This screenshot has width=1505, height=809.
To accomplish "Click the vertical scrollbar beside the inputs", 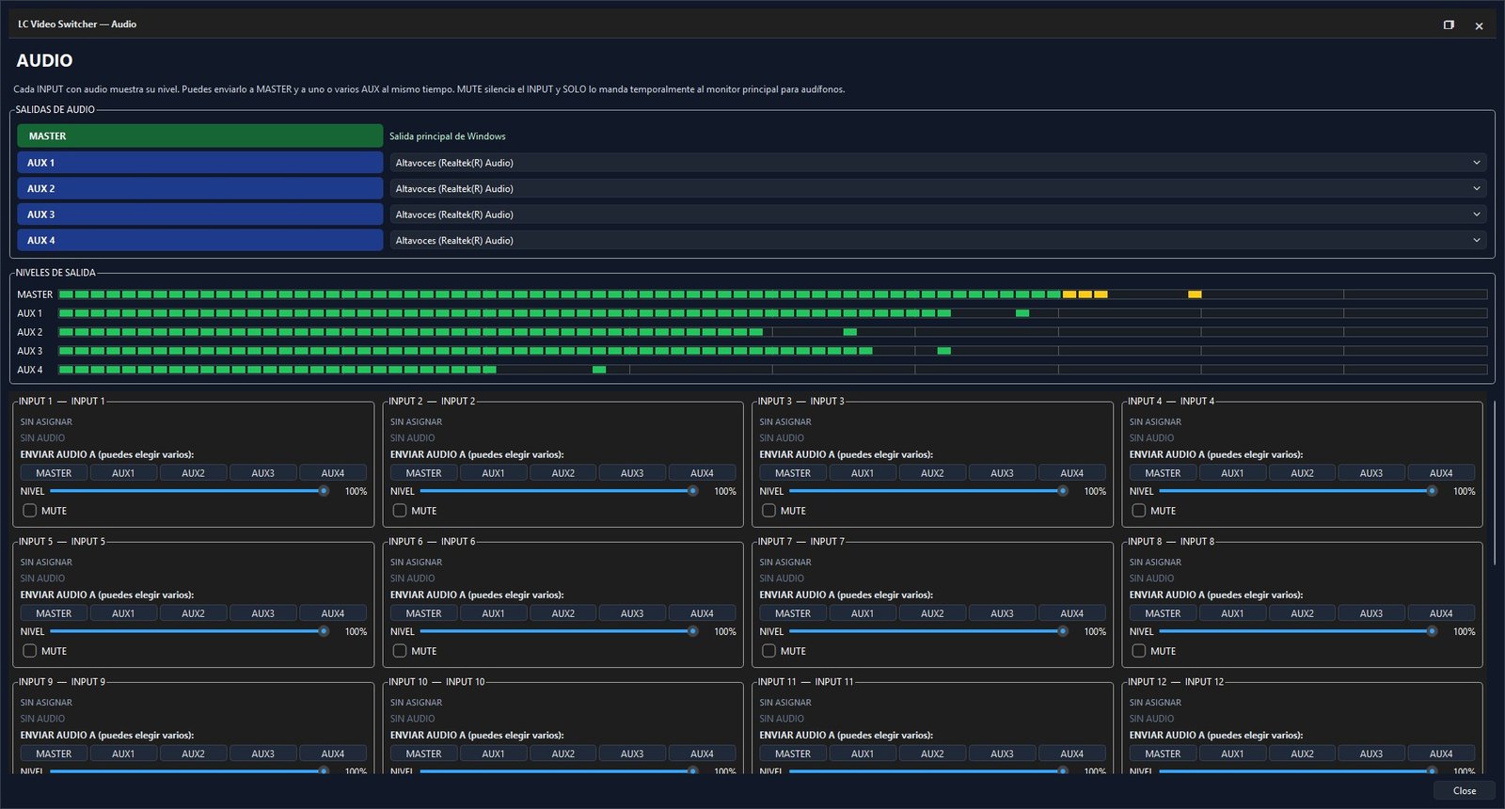I will coord(1495,484).
